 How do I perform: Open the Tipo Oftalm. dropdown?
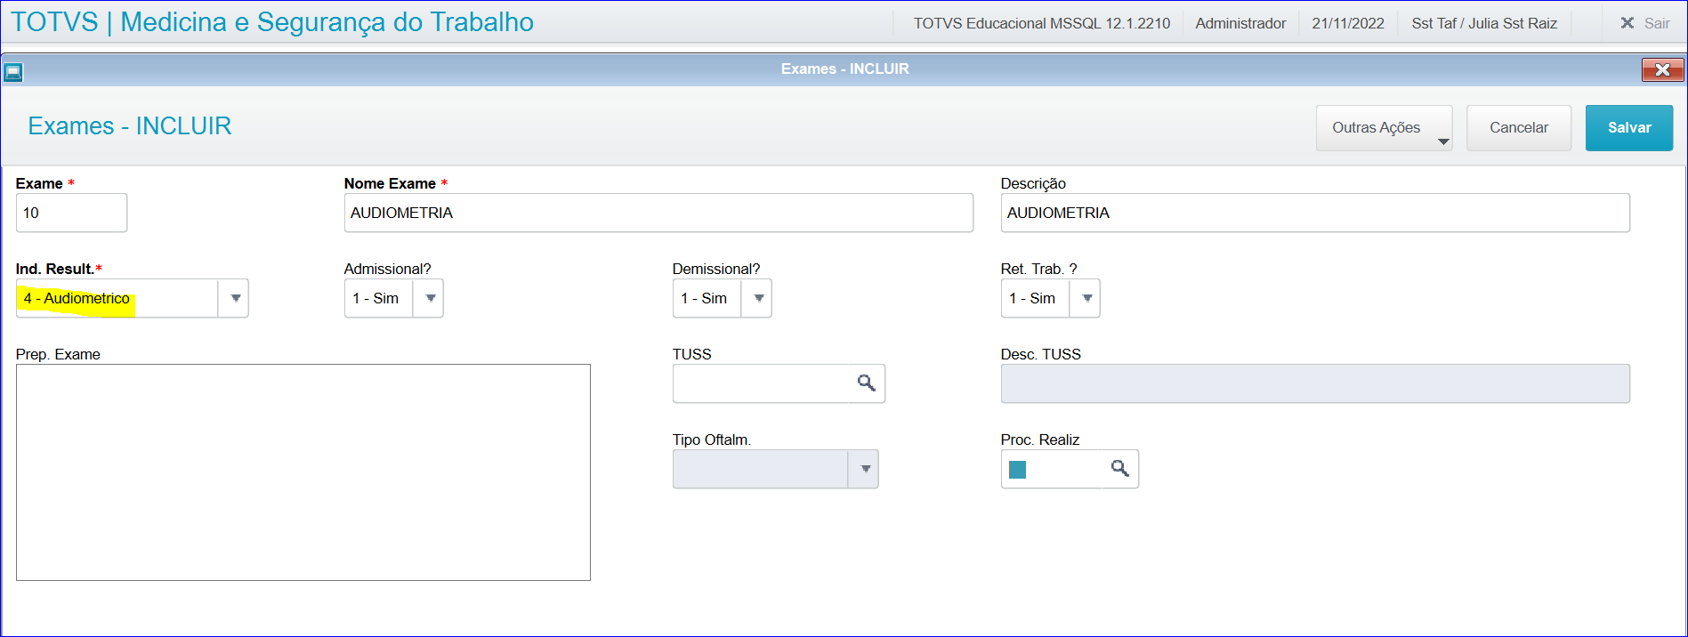(x=864, y=469)
